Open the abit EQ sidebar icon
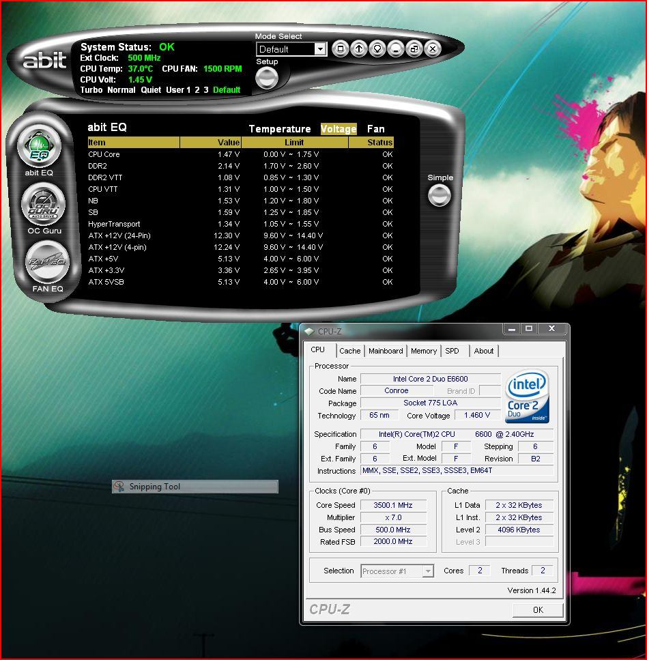 coord(39,146)
